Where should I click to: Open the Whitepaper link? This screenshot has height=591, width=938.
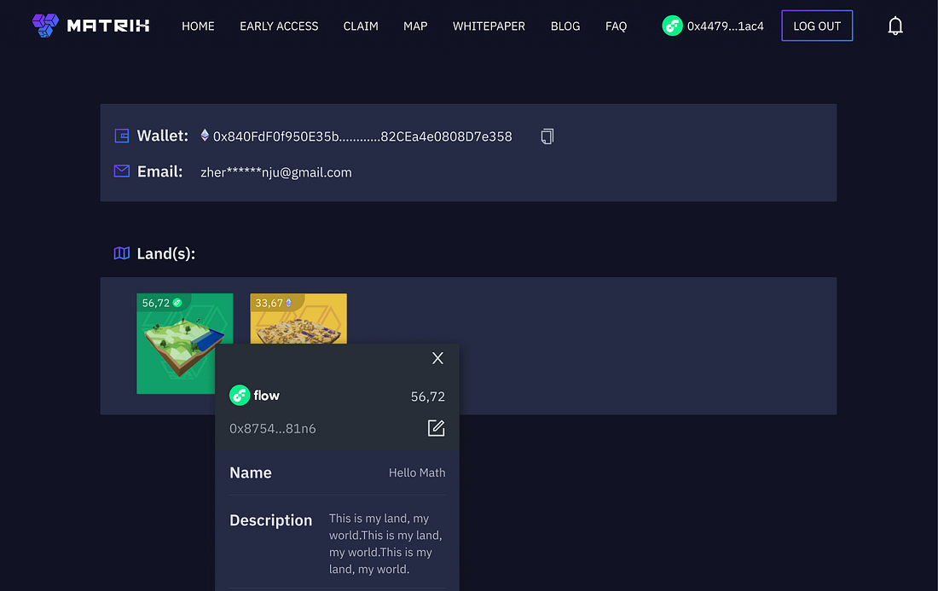pos(489,26)
